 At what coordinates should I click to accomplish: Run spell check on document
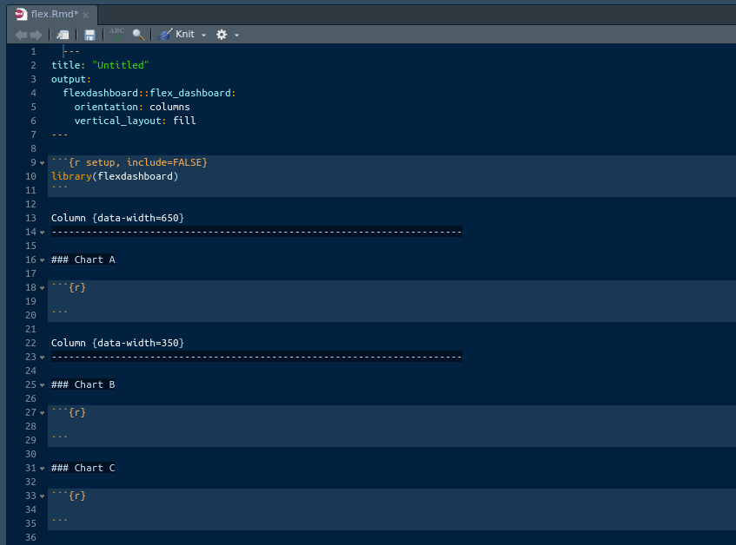(x=117, y=35)
